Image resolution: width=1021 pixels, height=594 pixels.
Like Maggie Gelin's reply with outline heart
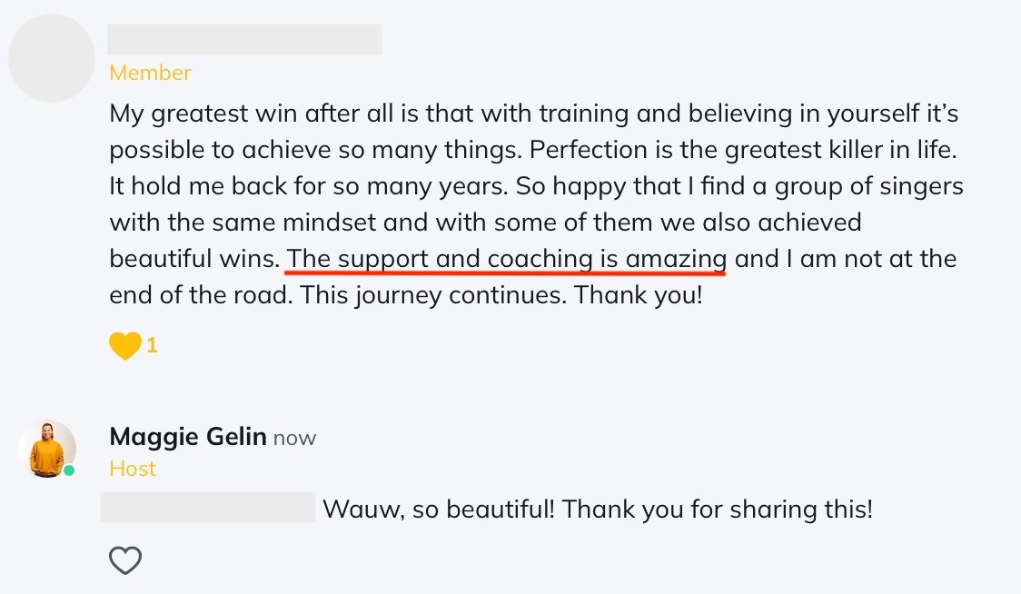click(125, 560)
